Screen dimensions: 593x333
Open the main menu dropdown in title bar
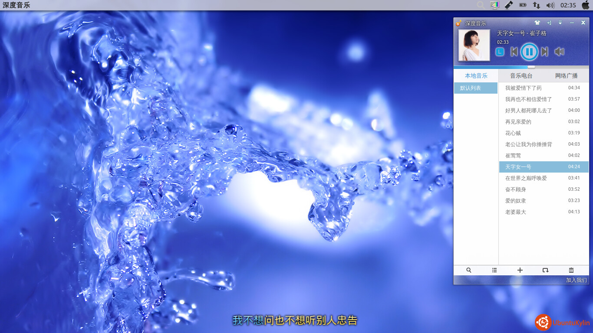(560, 23)
